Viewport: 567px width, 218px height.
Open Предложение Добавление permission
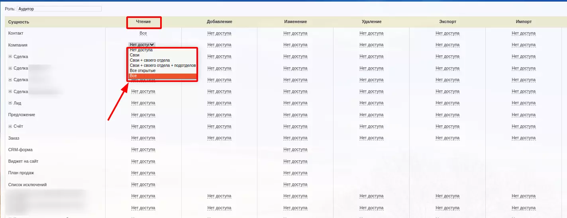(x=219, y=115)
